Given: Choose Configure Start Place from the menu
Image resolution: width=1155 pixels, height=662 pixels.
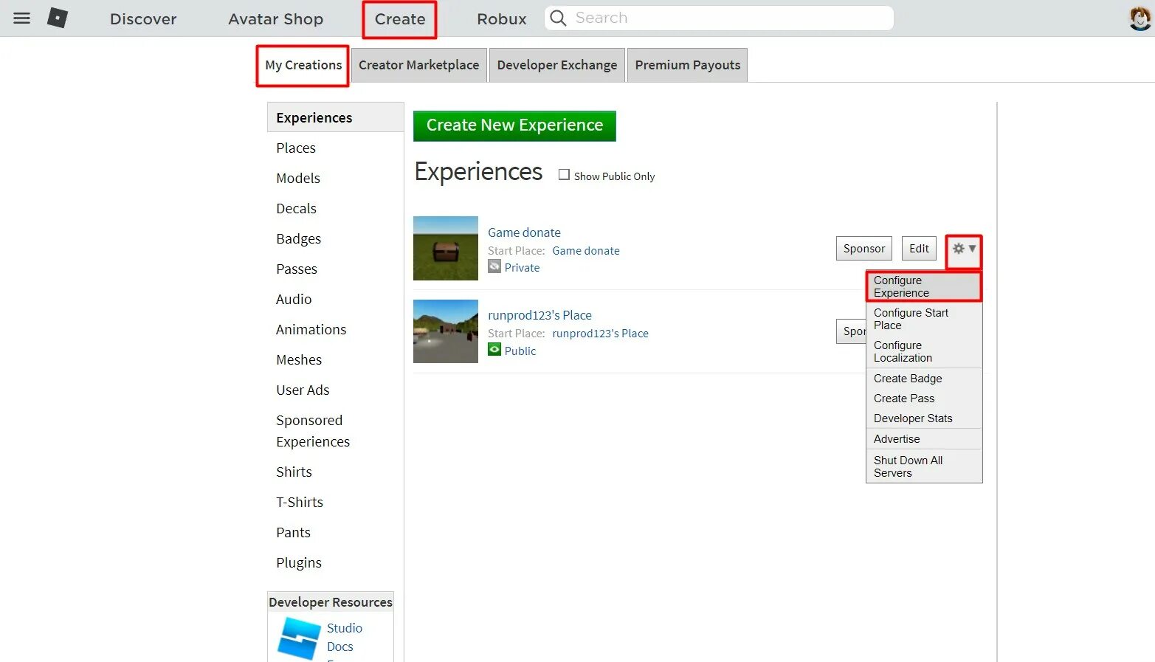Looking at the screenshot, I should pos(924,319).
